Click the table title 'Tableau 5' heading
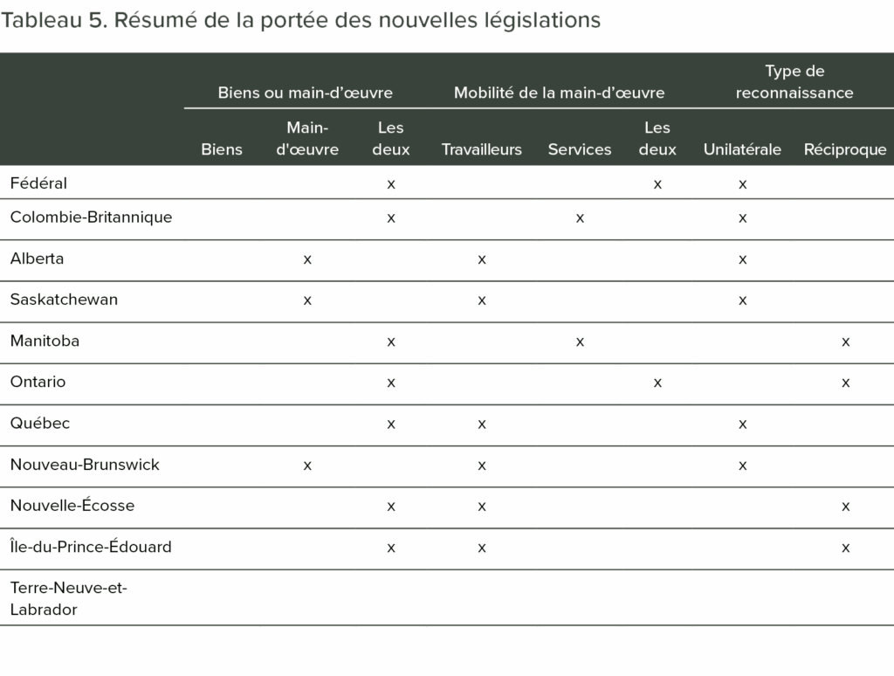The width and height of the screenshot is (894, 676). pos(300,21)
